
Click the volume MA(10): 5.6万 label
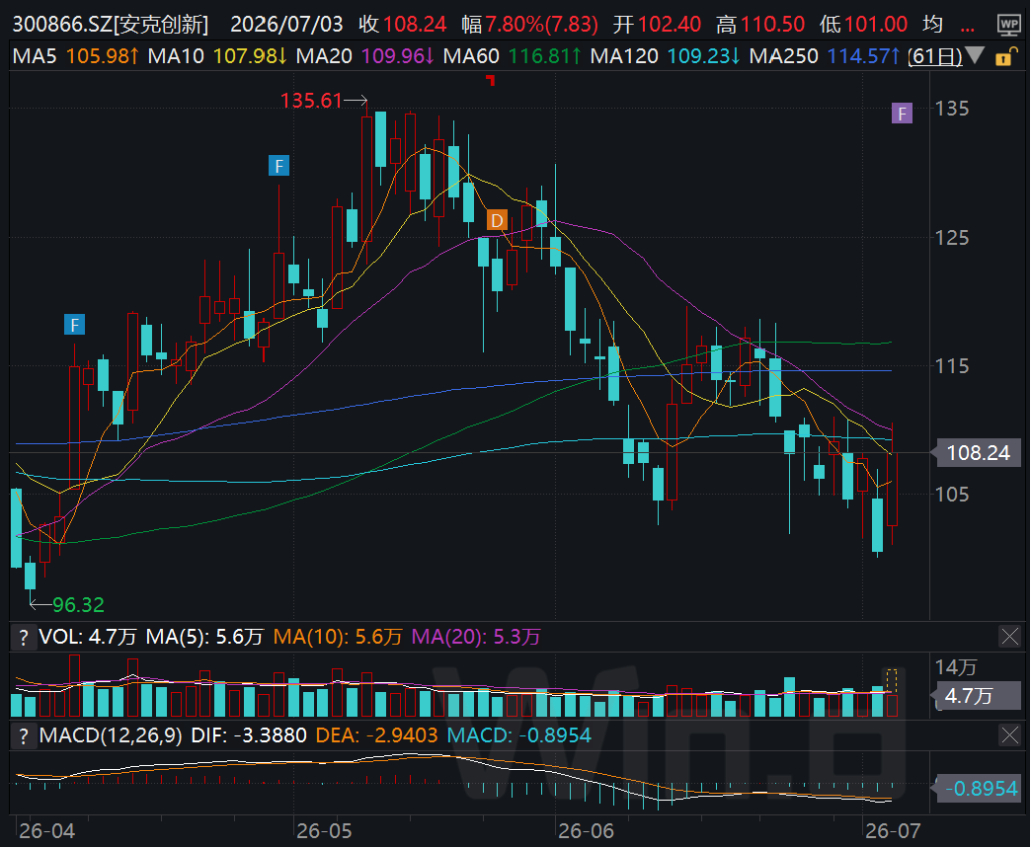pyautogui.click(x=338, y=637)
